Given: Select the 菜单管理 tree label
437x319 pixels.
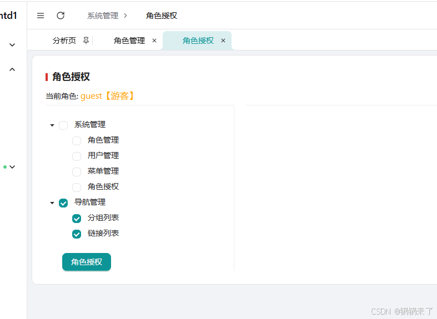Looking at the screenshot, I should point(103,171).
